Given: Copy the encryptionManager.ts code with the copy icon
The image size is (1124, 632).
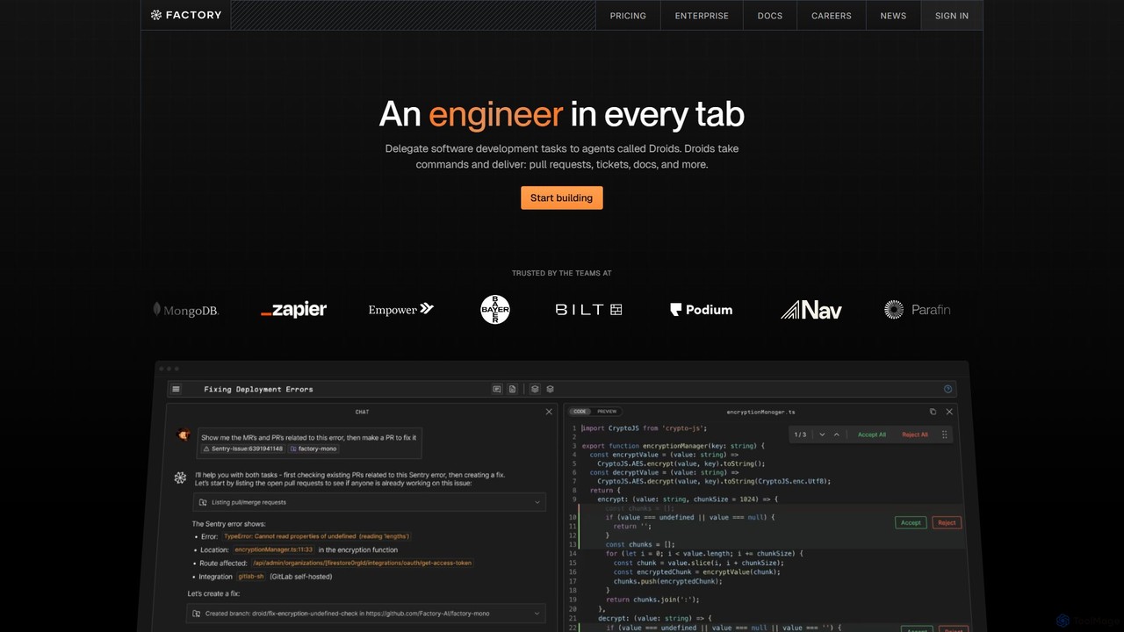Looking at the screenshot, I should click(933, 412).
